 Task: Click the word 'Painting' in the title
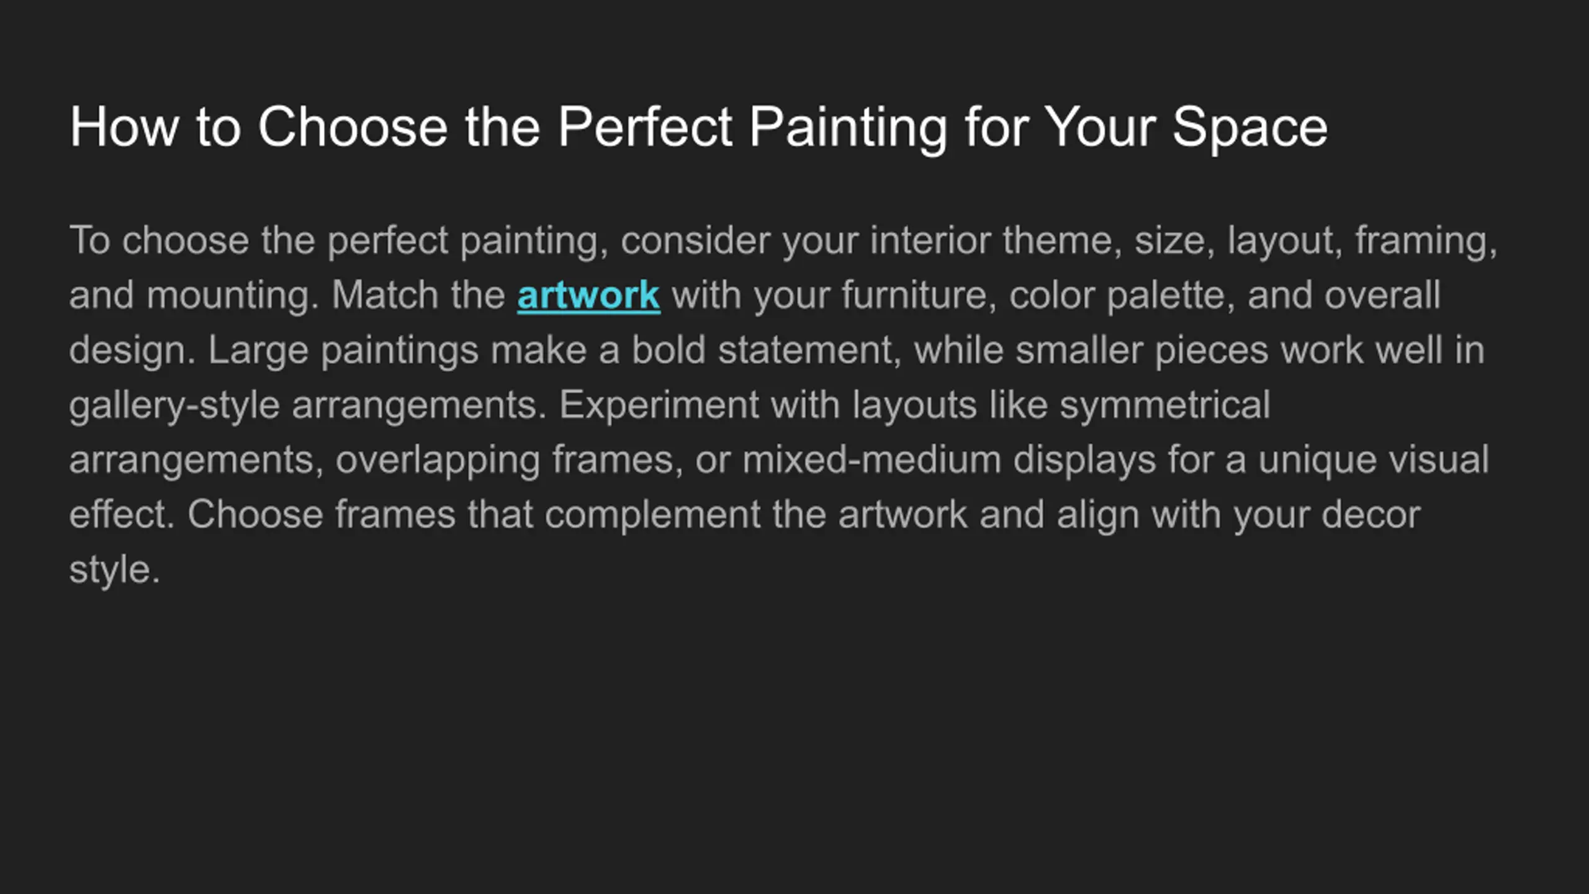848,127
